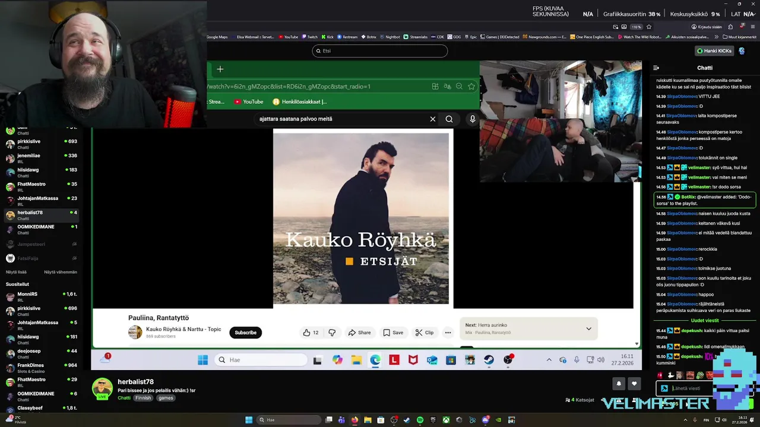Click the games tag
The height and width of the screenshot is (427, 760).
pos(166,398)
